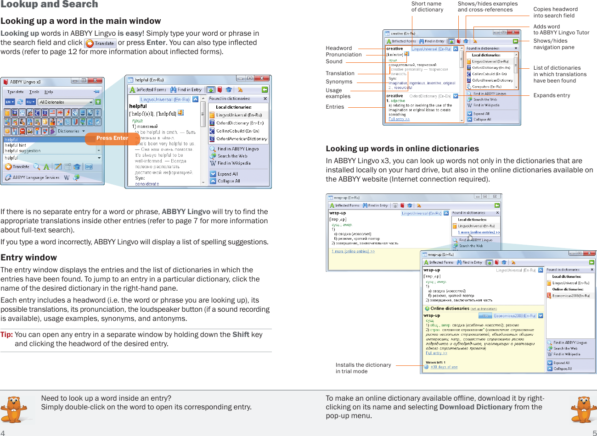Click the green up-arrow icon beside All Dictionaries

coord(98,102)
